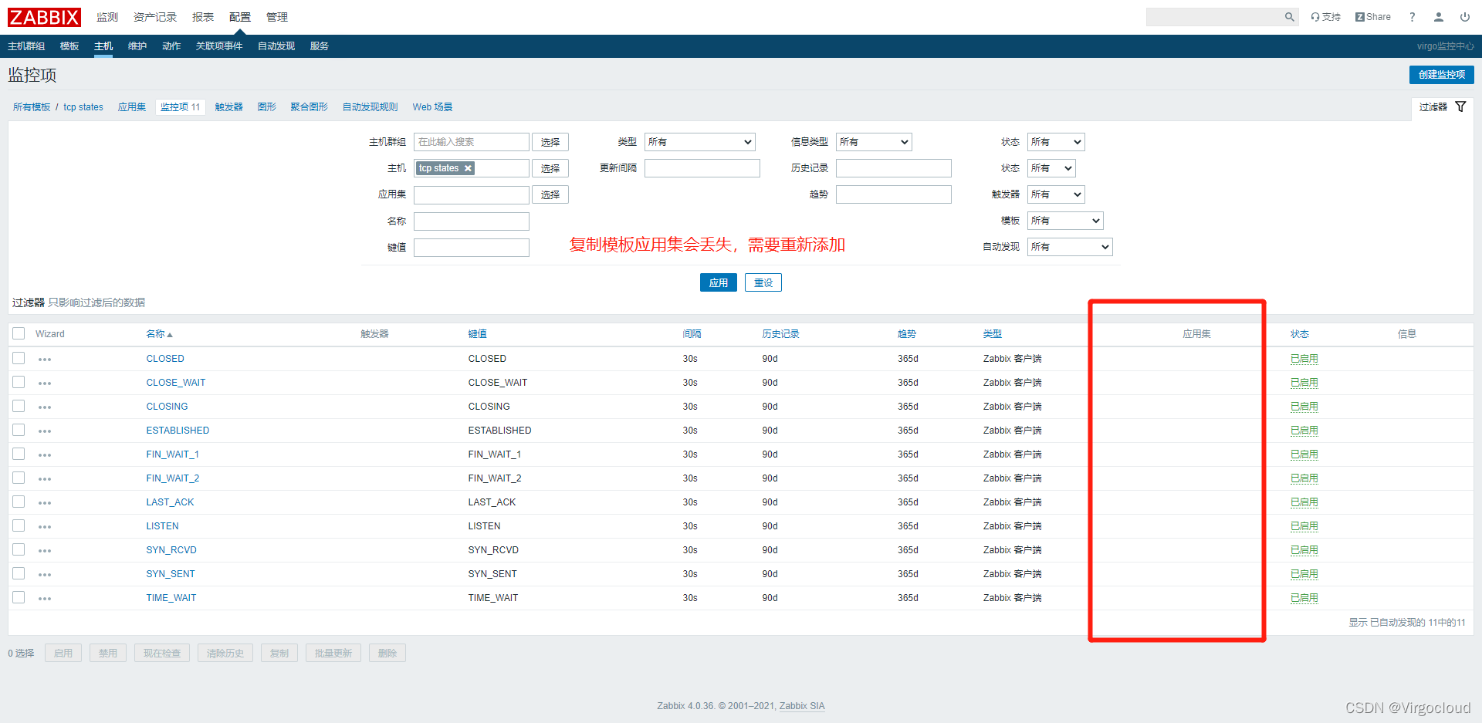Open the user profile icon
The image size is (1482, 723).
(x=1439, y=17)
